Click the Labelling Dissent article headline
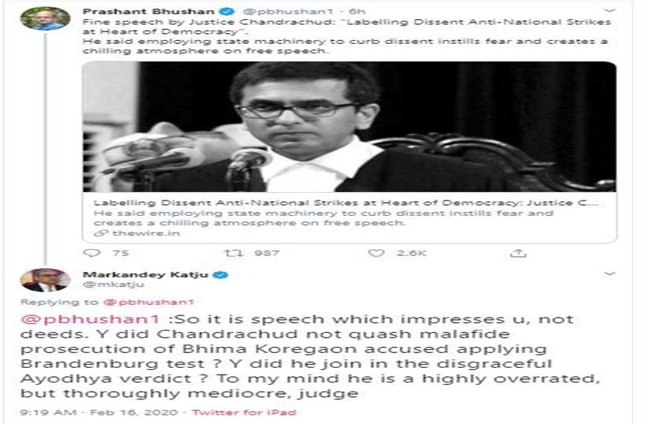 [346, 203]
